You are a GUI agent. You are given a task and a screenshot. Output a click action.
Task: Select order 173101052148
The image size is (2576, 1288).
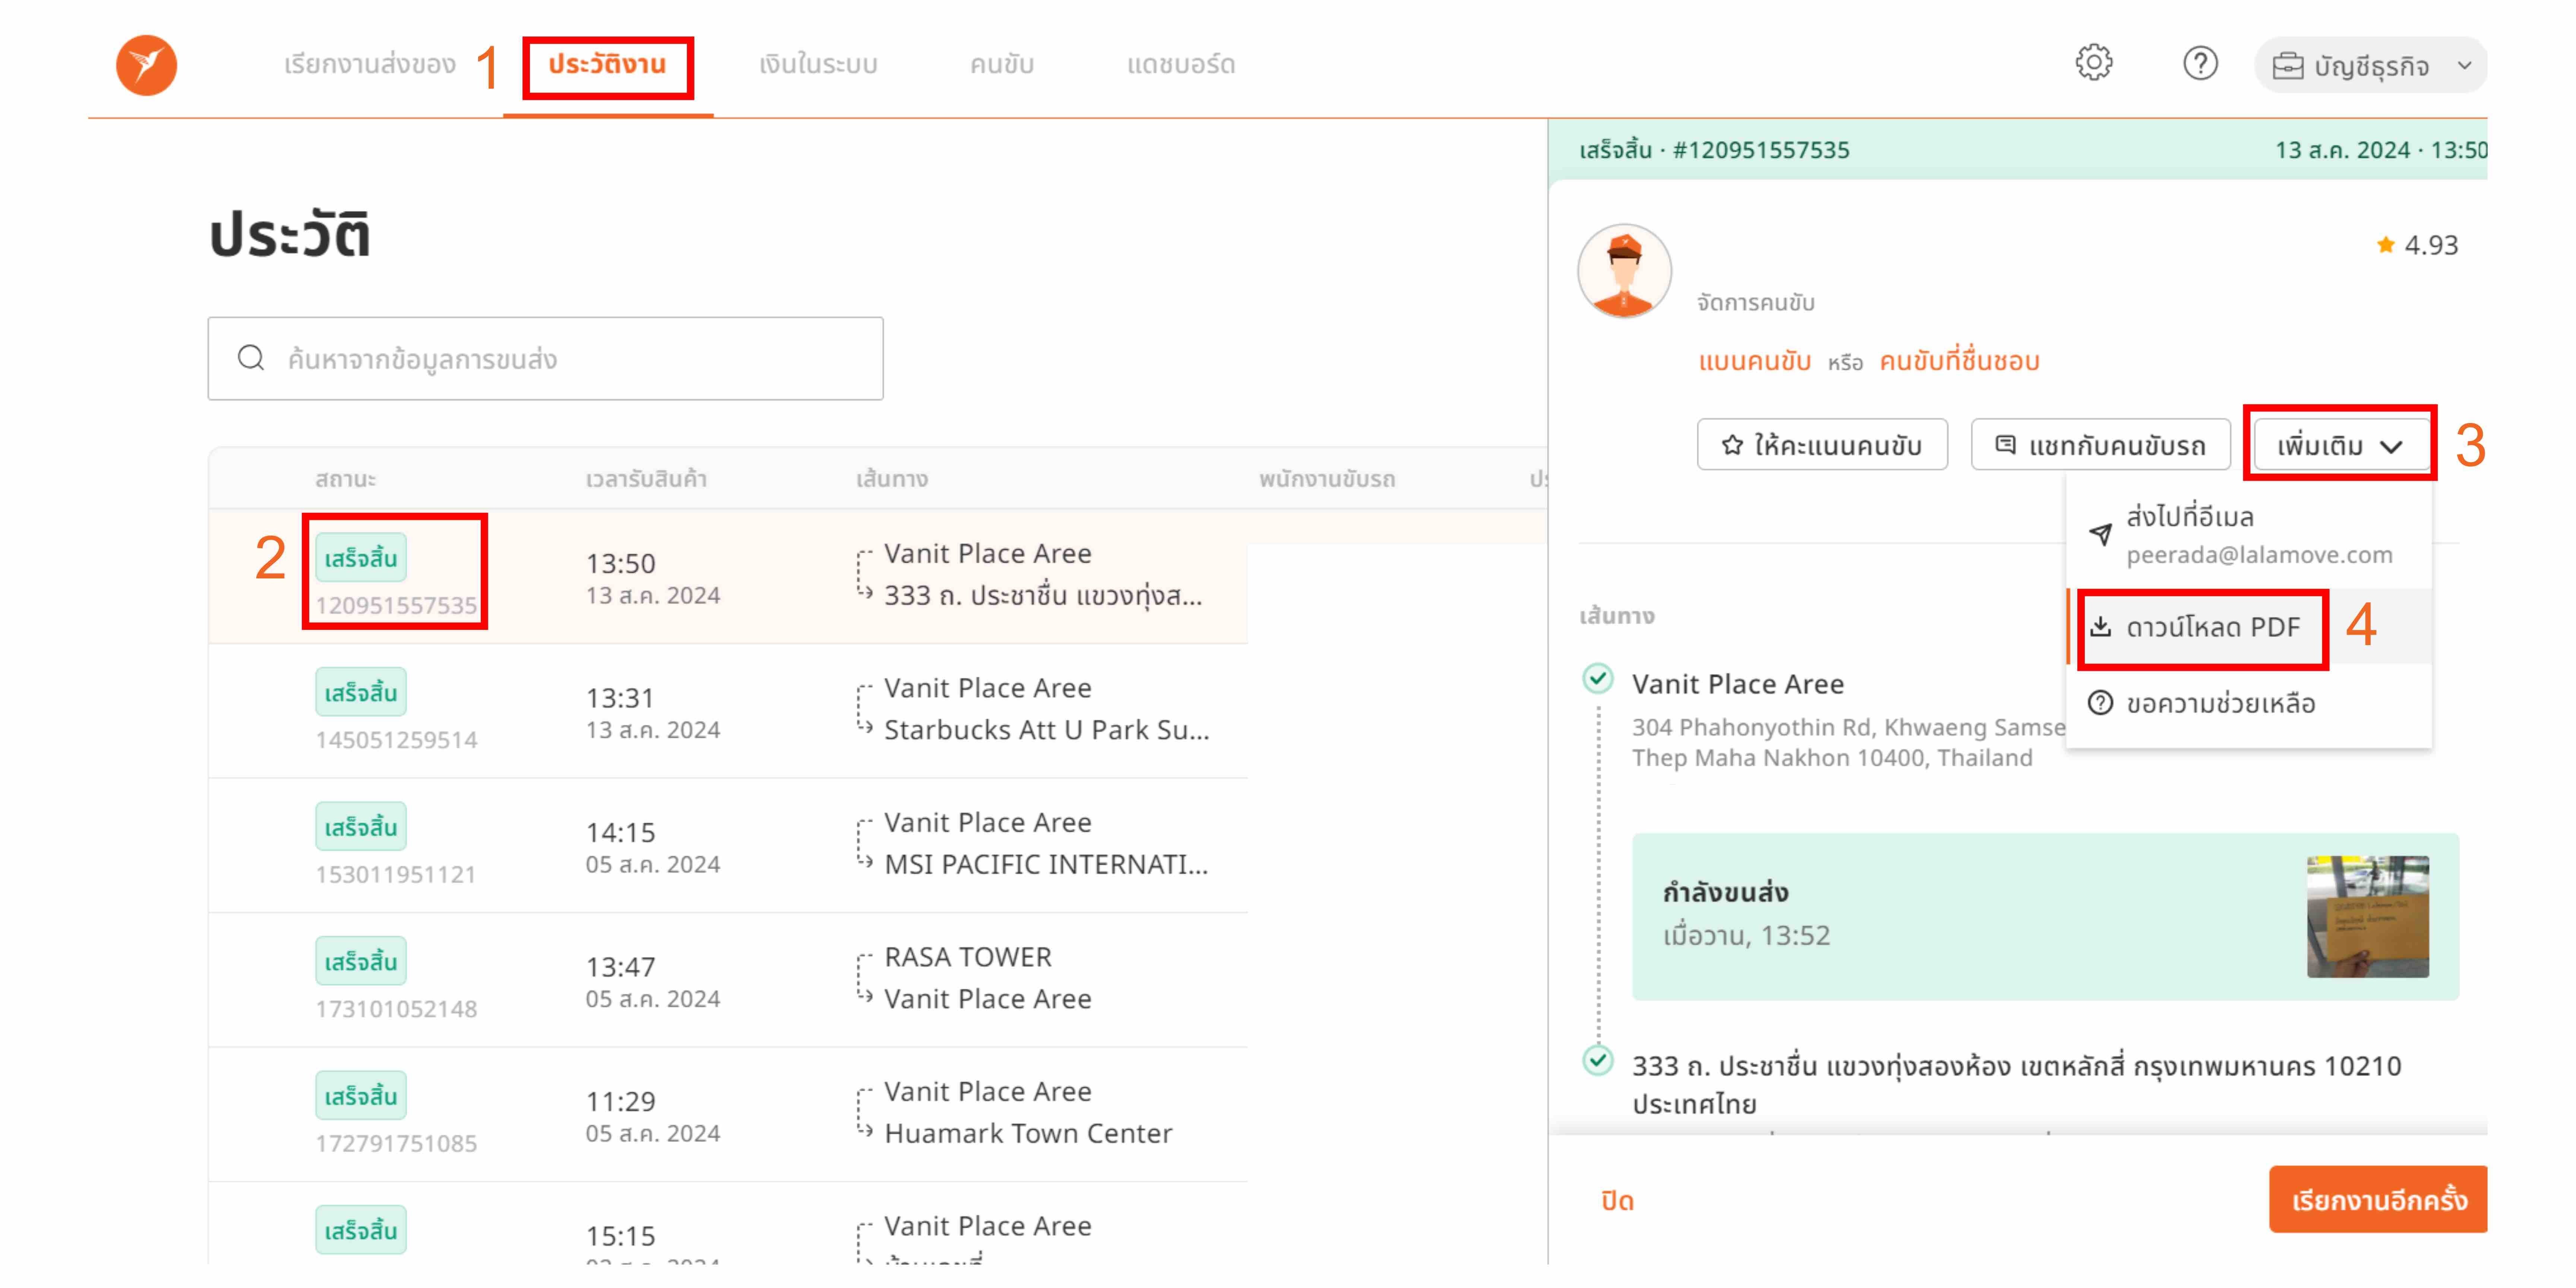click(x=728, y=980)
